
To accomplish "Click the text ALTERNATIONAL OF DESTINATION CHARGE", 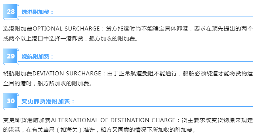I will click(x=113, y=120).
